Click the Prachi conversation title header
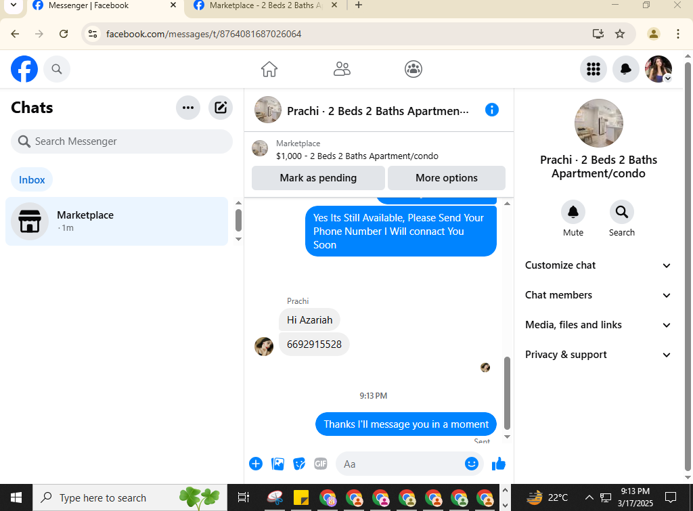Image resolution: width=693 pixels, height=511 pixels. tap(378, 111)
